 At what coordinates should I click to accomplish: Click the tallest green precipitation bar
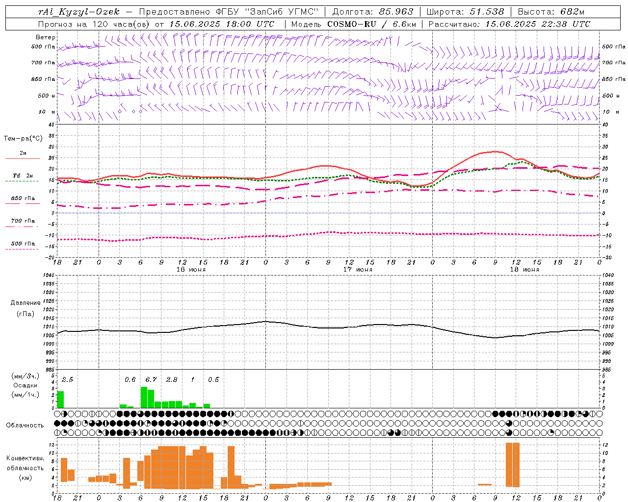[x=144, y=398]
